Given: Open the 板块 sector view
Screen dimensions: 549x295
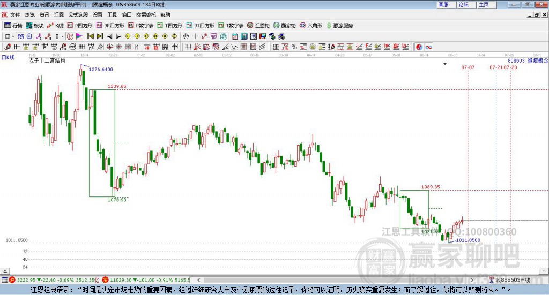Looking at the screenshot, I should click(35, 26).
